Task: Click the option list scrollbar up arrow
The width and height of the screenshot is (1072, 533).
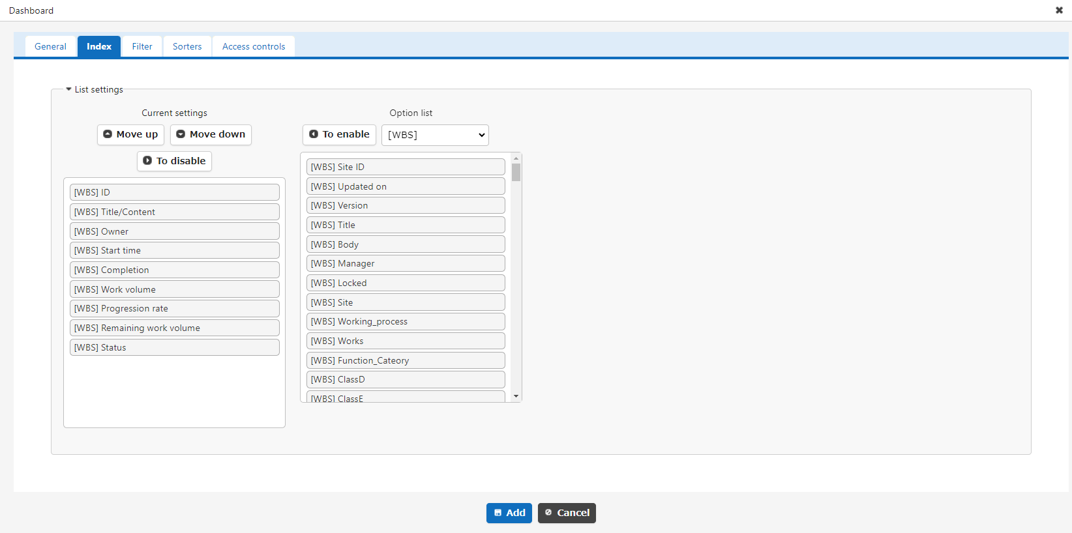Action: tap(516, 158)
